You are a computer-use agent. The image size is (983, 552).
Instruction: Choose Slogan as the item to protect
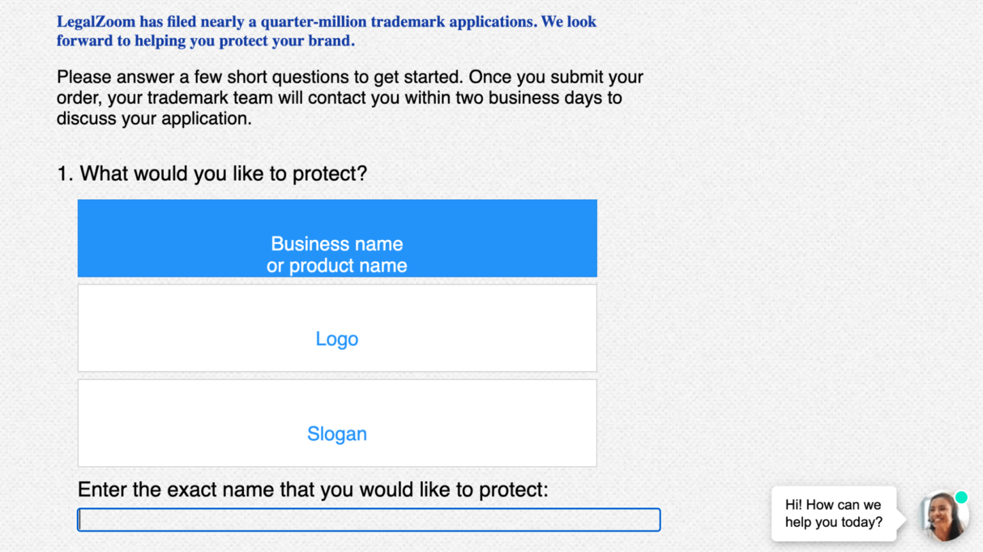[337, 434]
